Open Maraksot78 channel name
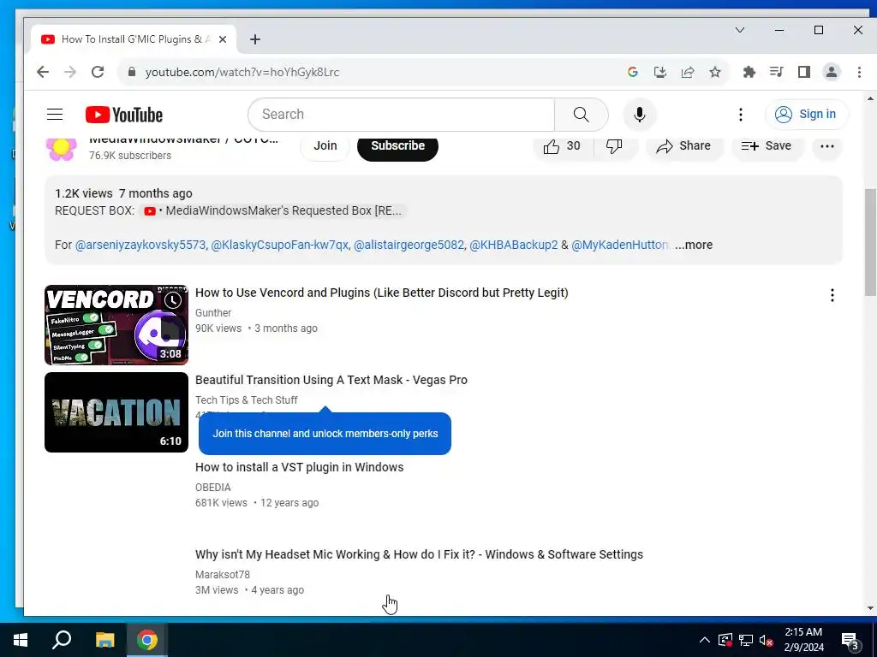The width and height of the screenshot is (877, 657). (223, 574)
